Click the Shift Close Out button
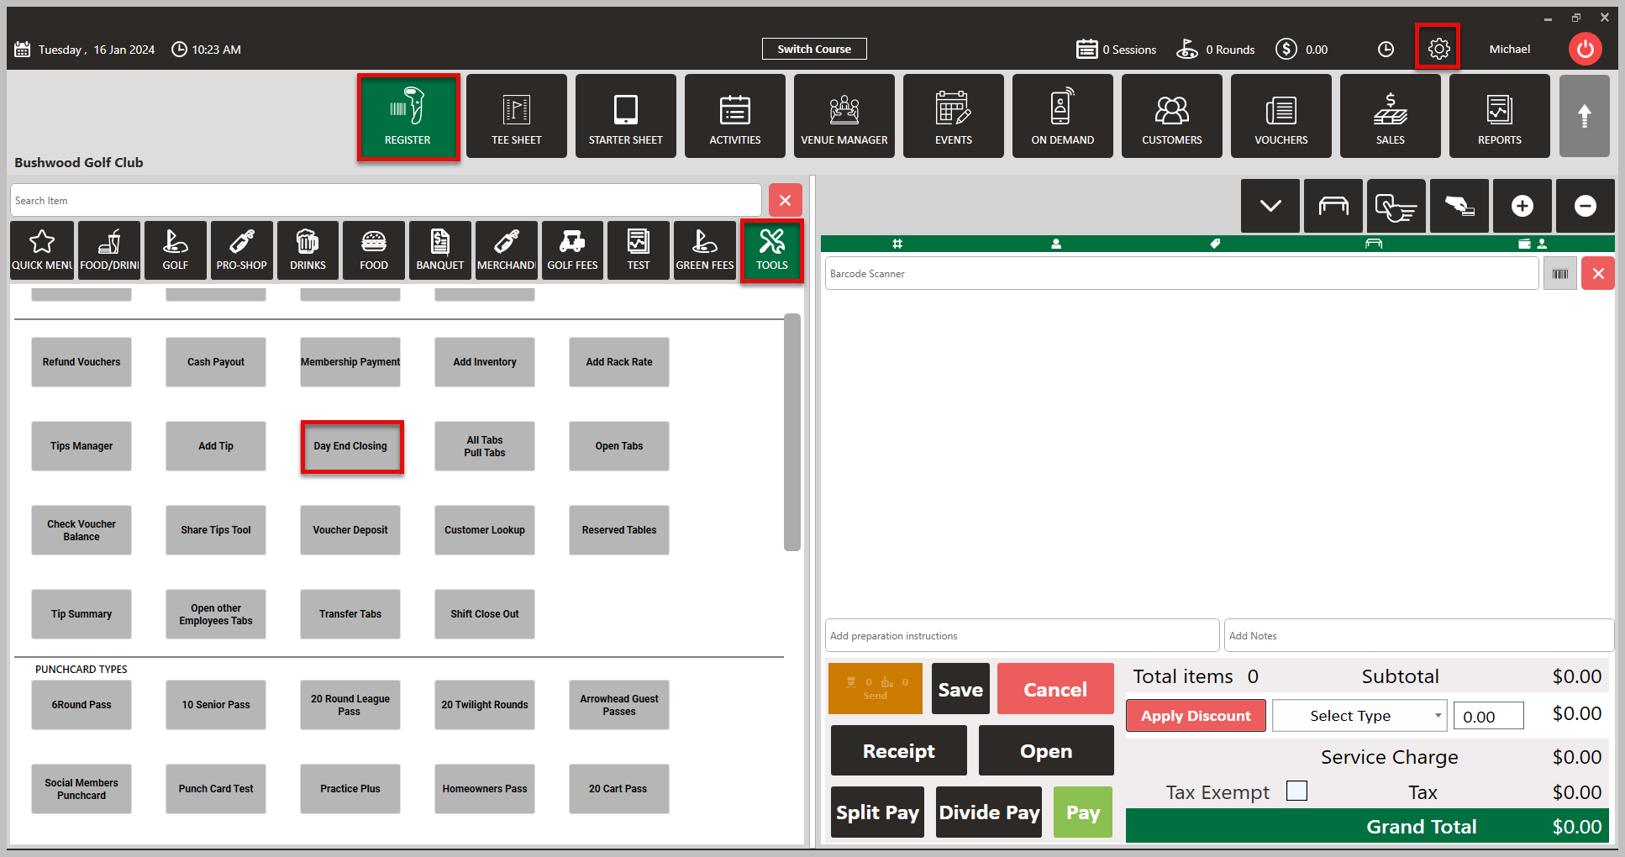 point(485,614)
